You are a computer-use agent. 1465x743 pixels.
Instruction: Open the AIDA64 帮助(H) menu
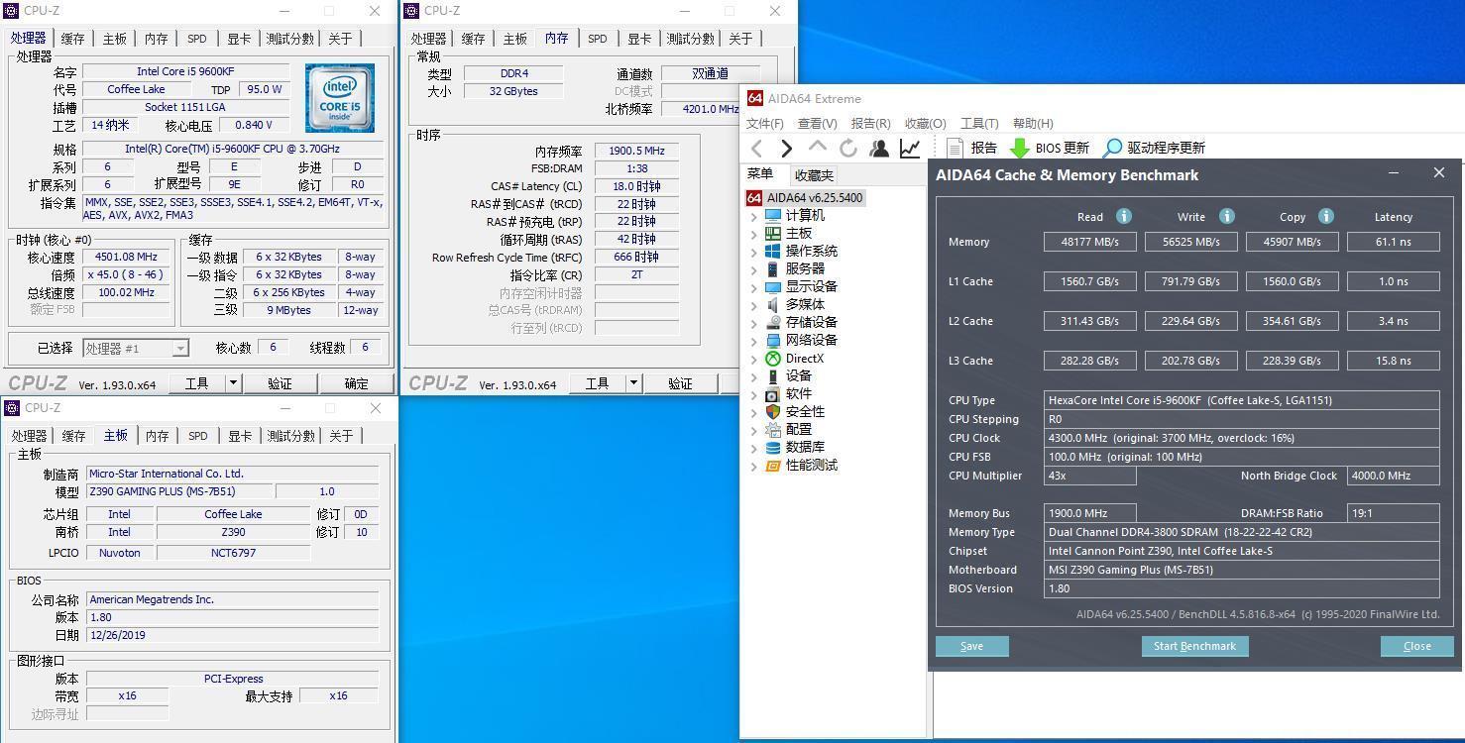point(1033,123)
